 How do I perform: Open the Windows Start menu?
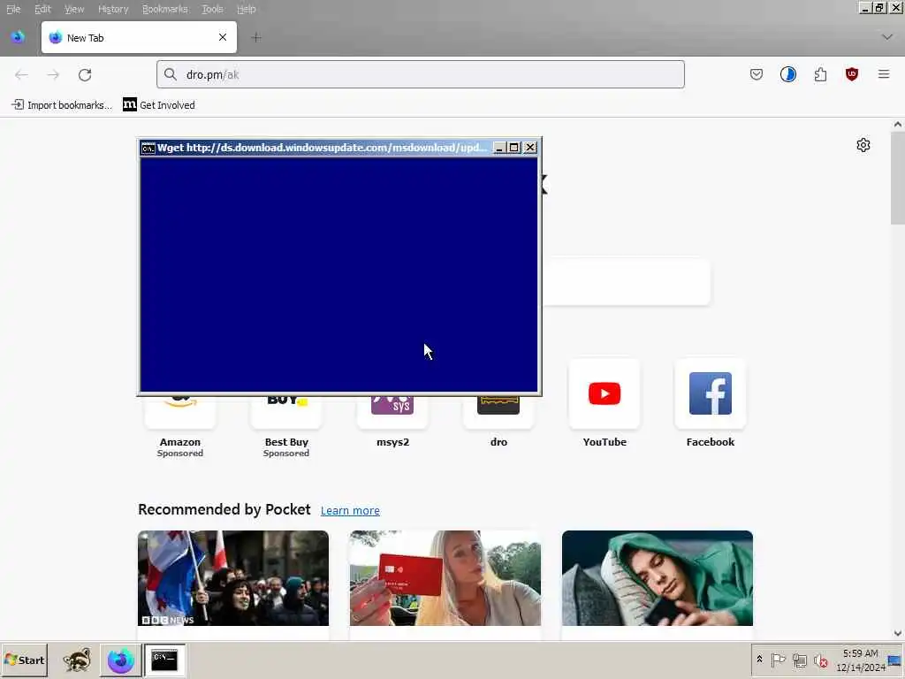24,660
